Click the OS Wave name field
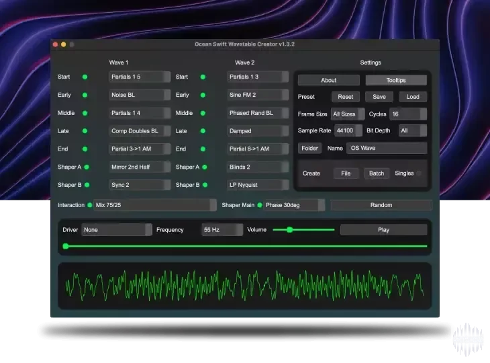This screenshot has height=363, width=490. 387,149
